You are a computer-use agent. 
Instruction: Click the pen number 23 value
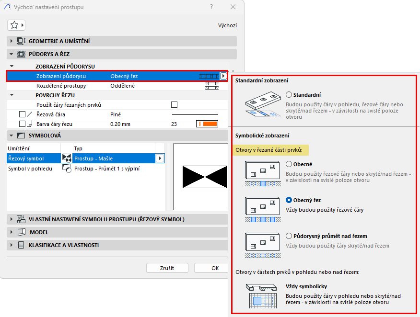(174, 124)
